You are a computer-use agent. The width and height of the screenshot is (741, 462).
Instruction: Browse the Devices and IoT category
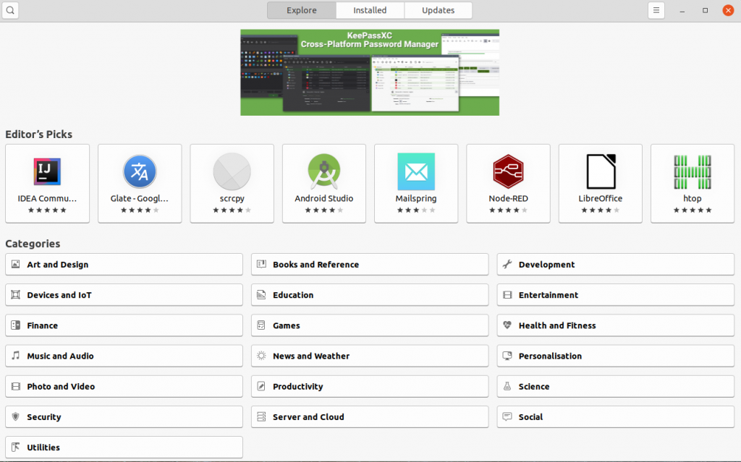[124, 295]
